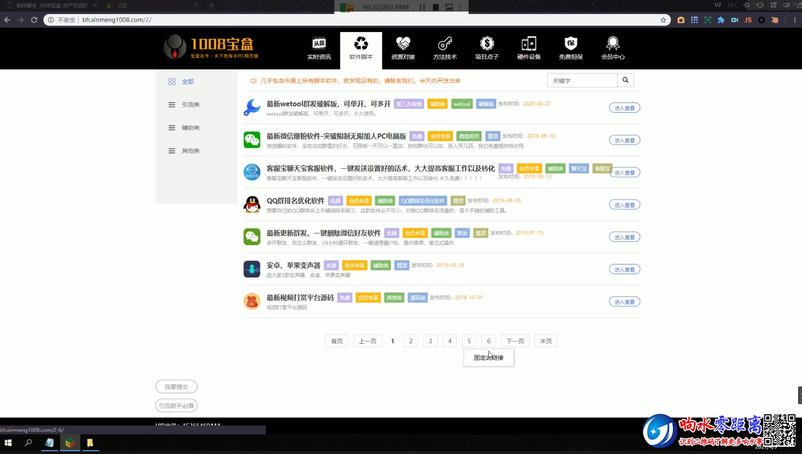The image size is (802, 454).
Task: Click WeChat icon of 微信爆粉软件 entry
Action: point(252,140)
